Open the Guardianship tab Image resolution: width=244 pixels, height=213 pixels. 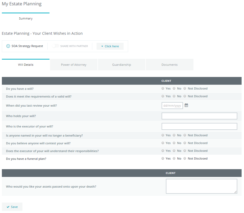click(121, 65)
